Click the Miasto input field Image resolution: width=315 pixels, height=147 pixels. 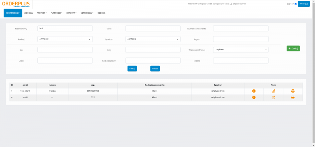[x=241, y=60]
